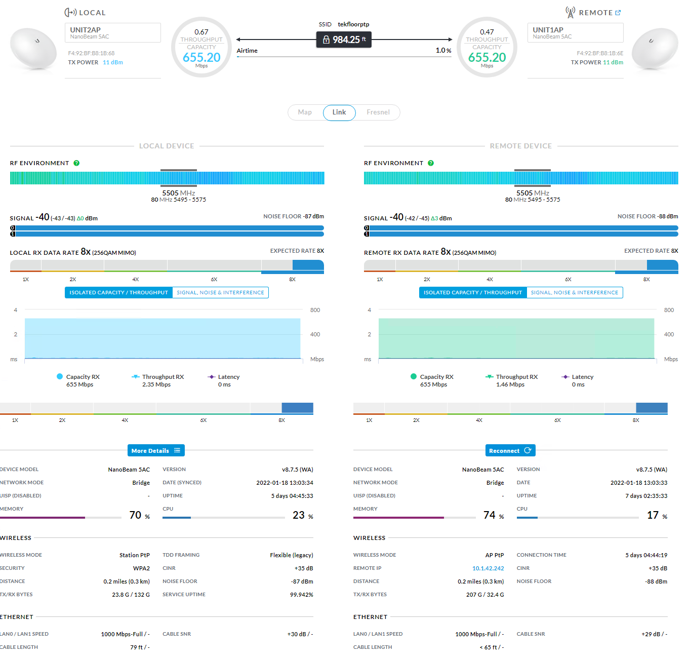The height and width of the screenshot is (659, 689).
Task: Click local Throughput RX legend marker
Action: point(135,376)
